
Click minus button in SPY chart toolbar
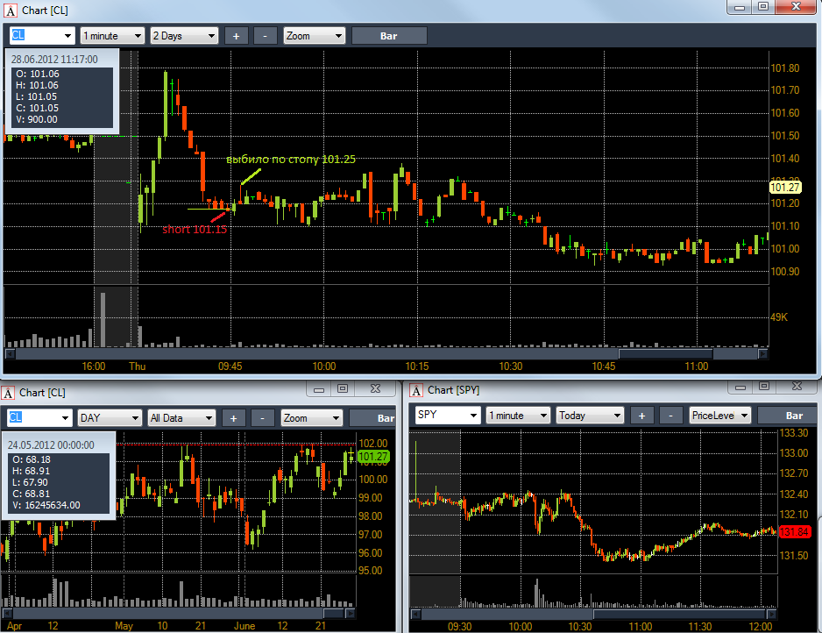[670, 416]
